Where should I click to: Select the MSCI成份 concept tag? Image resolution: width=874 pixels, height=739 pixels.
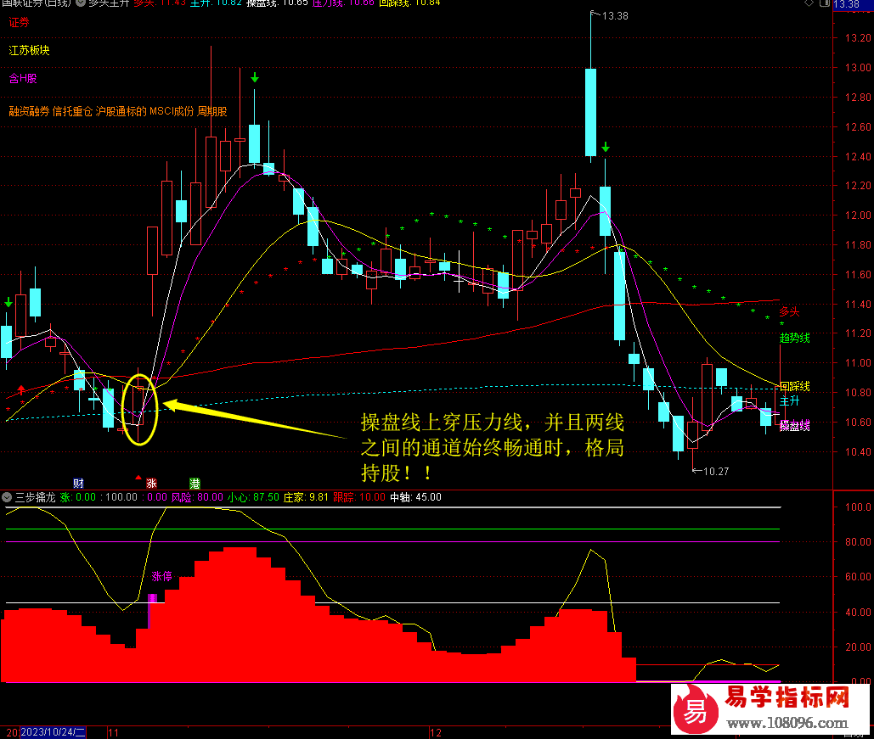(172, 111)
